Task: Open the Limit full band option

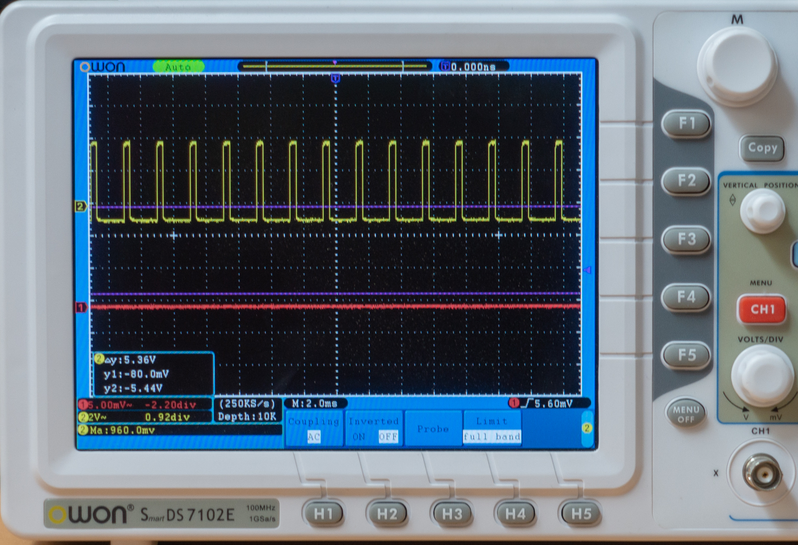Action: (x=492, y=429)
